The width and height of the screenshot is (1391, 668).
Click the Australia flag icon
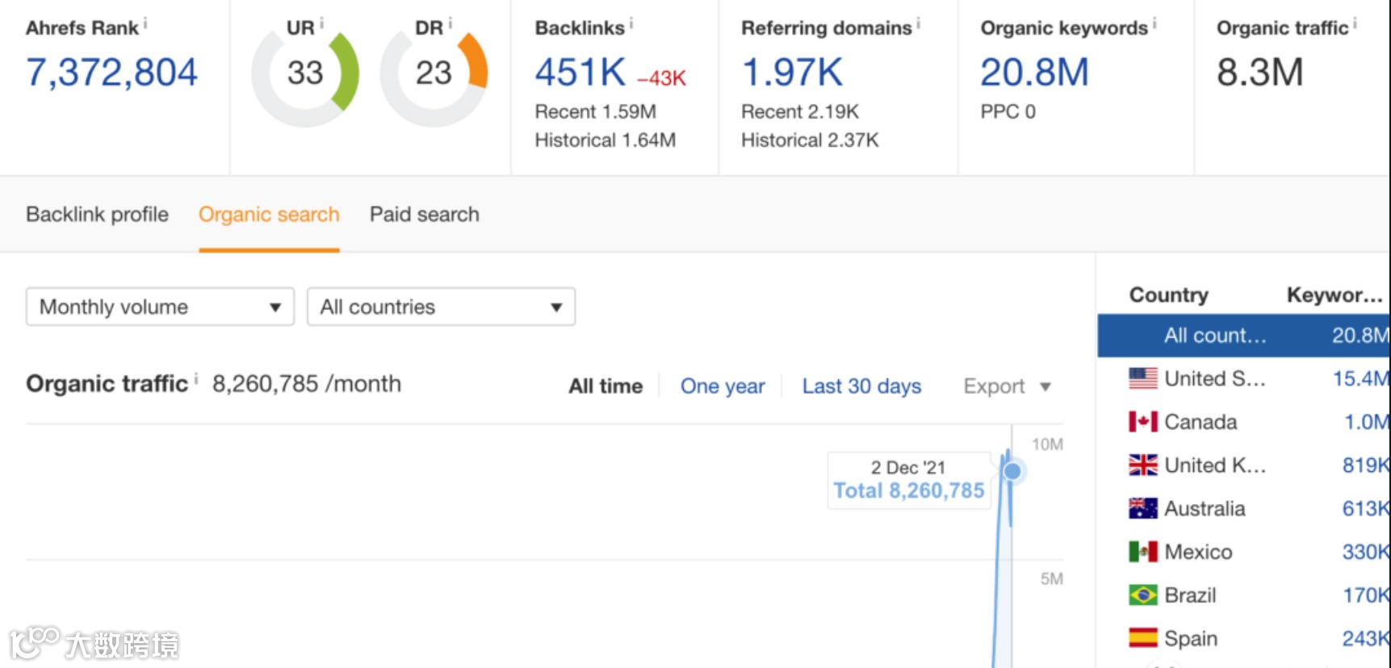click(x=1143, y=509)
